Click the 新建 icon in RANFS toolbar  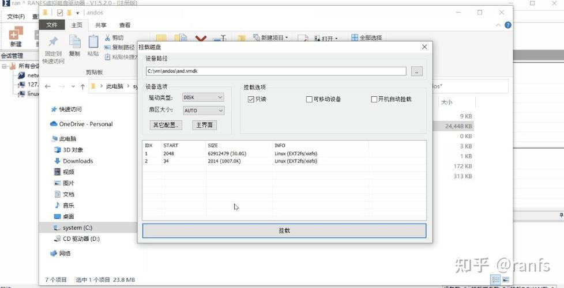tap(16, 34)
